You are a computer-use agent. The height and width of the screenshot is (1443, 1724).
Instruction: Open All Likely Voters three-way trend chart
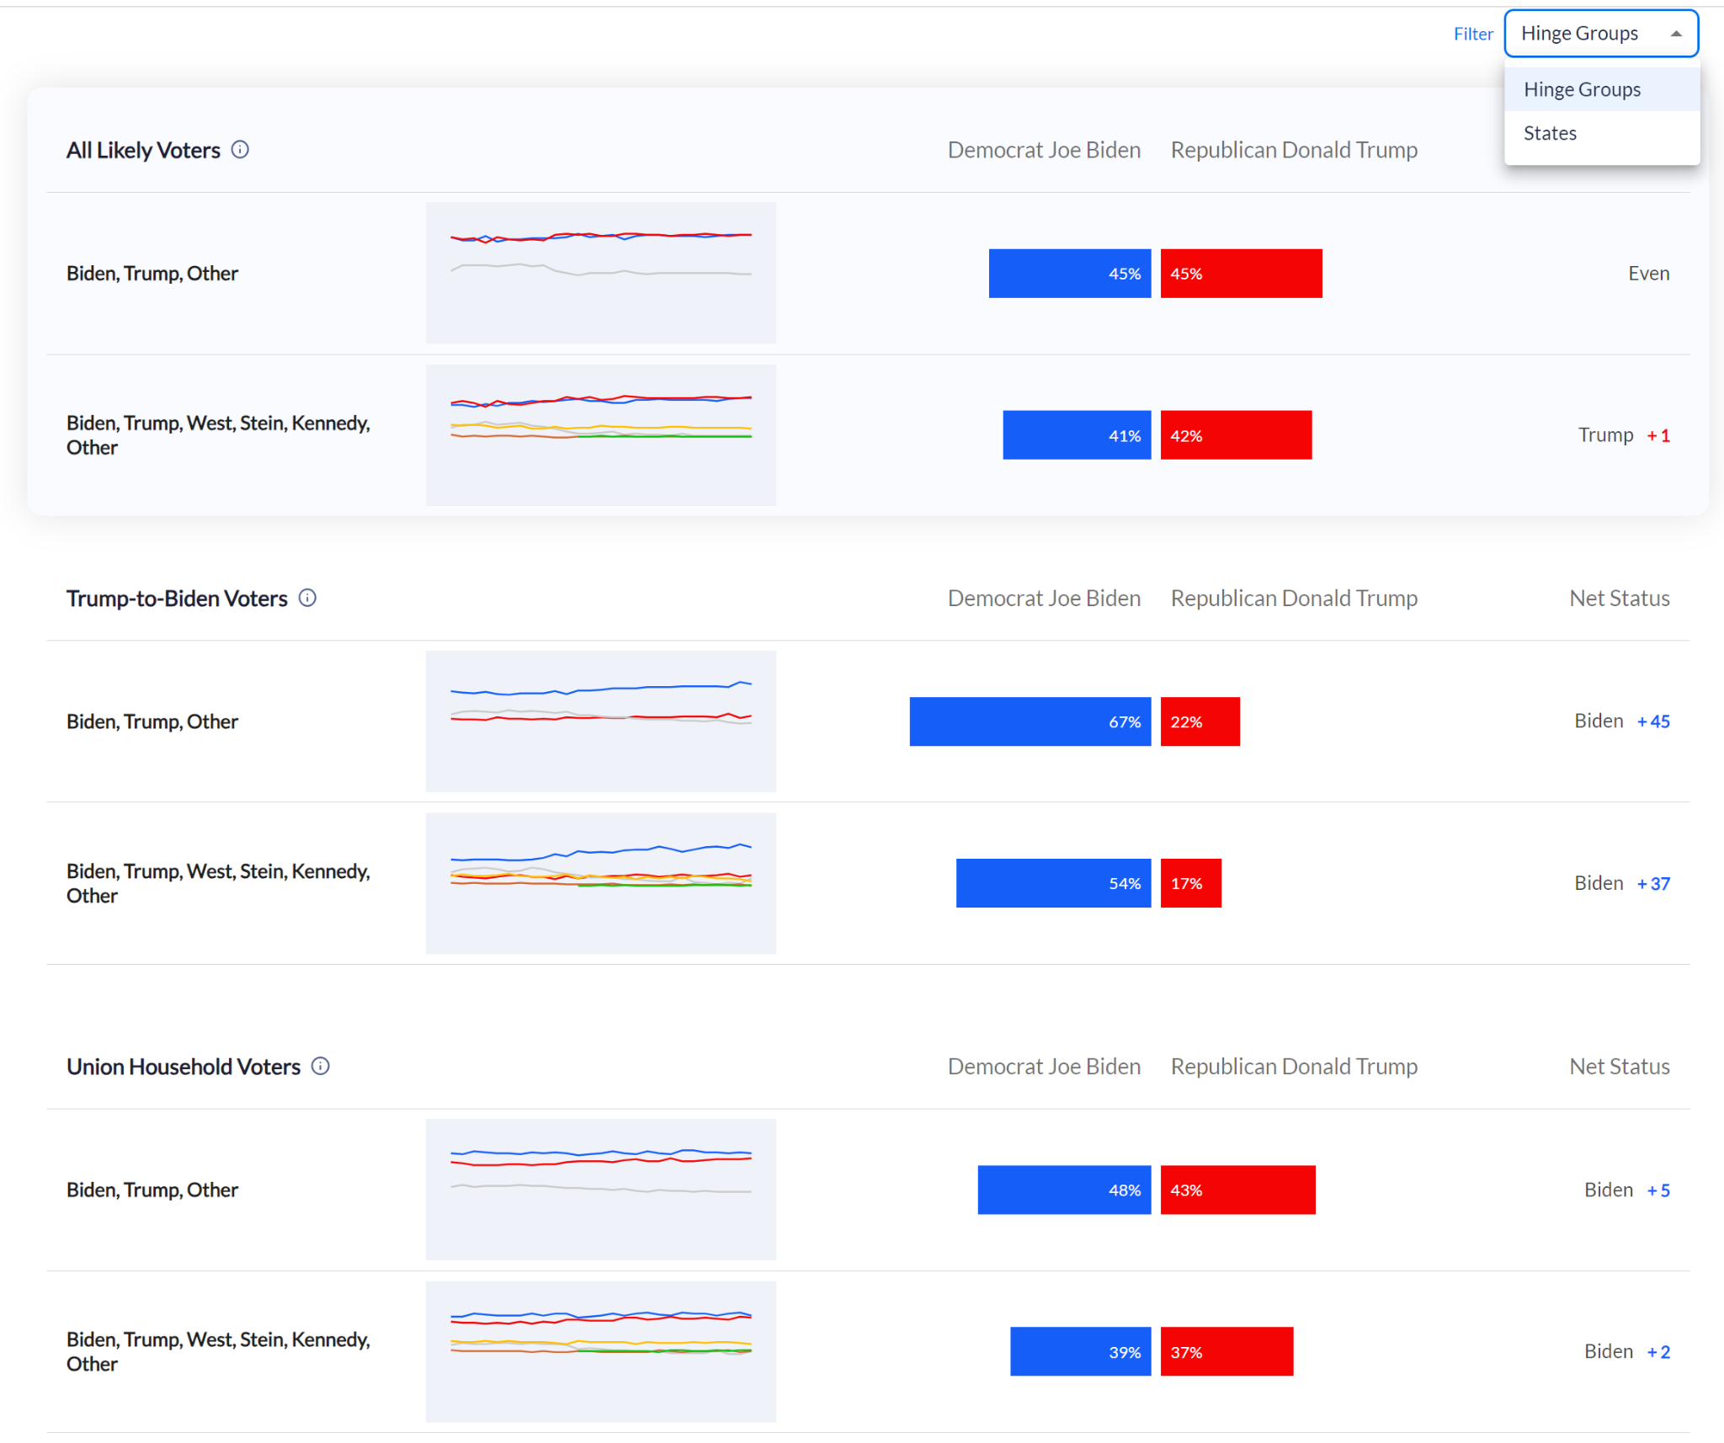(x=600, y=273)
